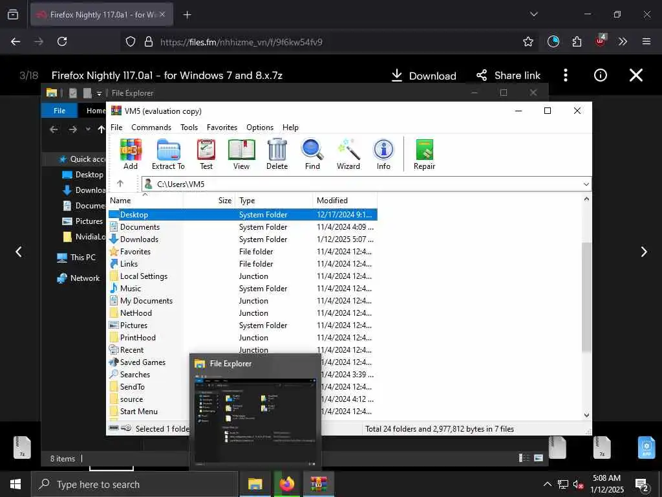662x497 pixels.
Task: Open File Explorer from the taskbar
Action: 255,484
